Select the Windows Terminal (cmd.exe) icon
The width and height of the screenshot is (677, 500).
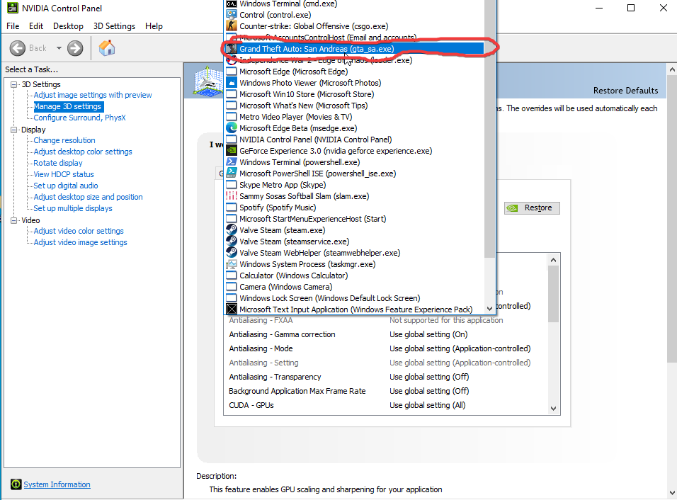(x=232, y=4)
